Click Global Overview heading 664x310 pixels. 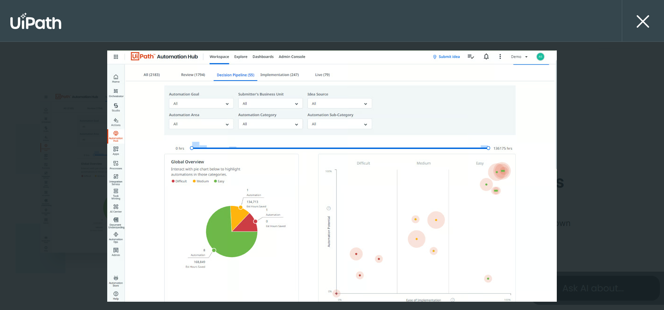coord(187,162)
